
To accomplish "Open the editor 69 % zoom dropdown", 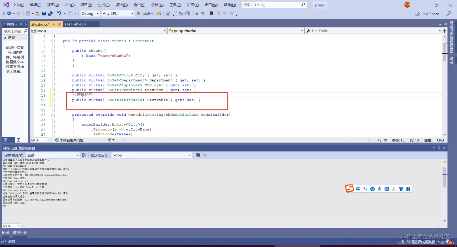I will 39,140.
